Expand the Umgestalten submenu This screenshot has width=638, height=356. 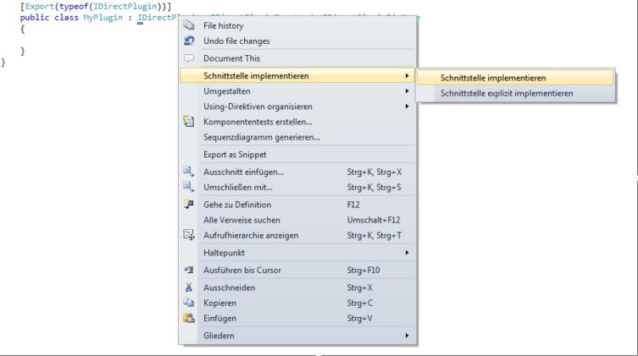coord(297,91)
